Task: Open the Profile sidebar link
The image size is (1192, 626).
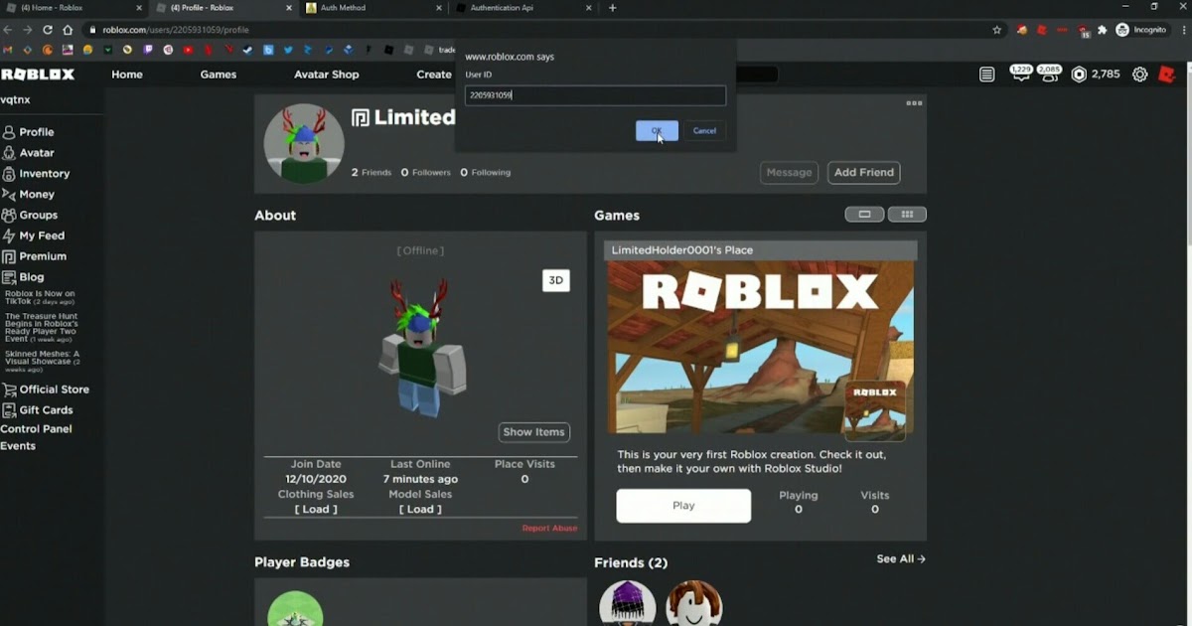Action: (x=28, y=132)
